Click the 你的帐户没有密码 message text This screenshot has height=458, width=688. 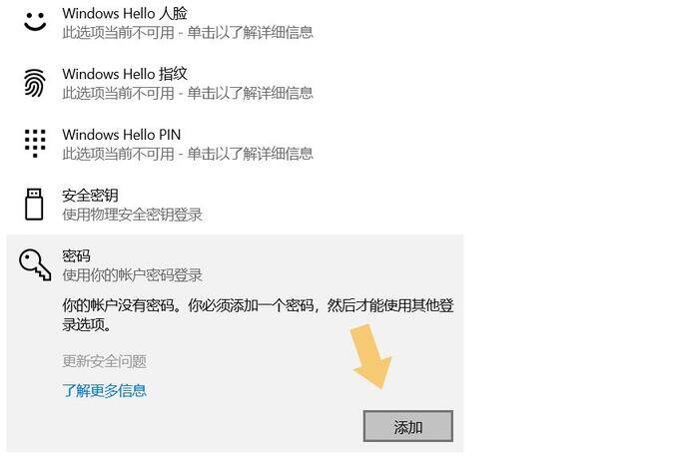point(258,315)
